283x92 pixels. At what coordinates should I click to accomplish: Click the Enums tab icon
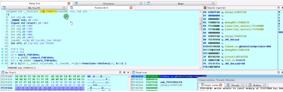click(x=149, y=4)
